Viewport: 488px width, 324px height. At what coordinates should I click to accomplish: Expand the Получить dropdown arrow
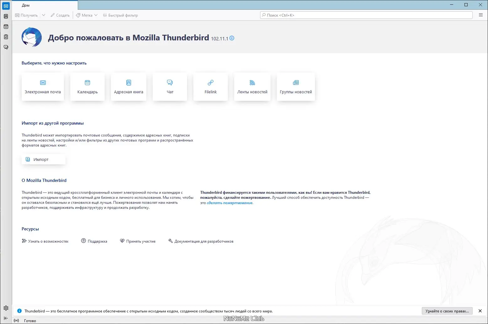[x=44, y=15]
